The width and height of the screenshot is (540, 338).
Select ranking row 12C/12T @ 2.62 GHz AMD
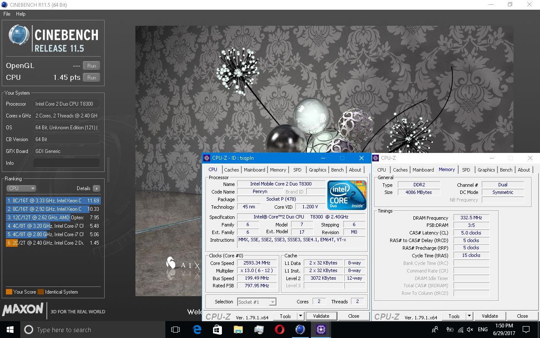click(53, 218)
